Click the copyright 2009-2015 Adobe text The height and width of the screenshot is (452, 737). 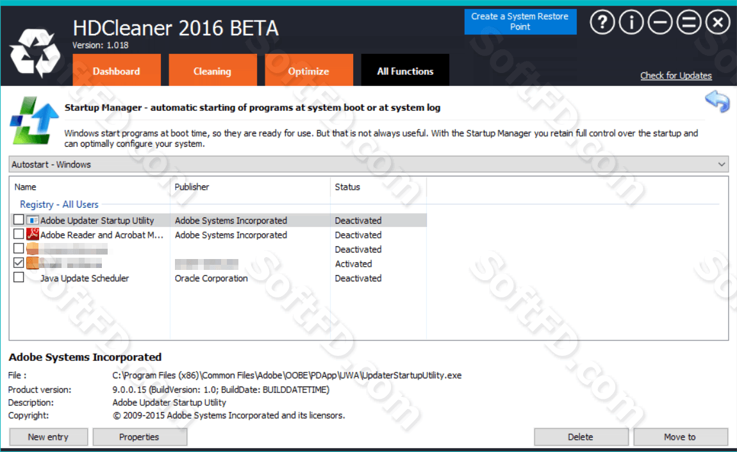pyautogui.click(x=228, y=415)
